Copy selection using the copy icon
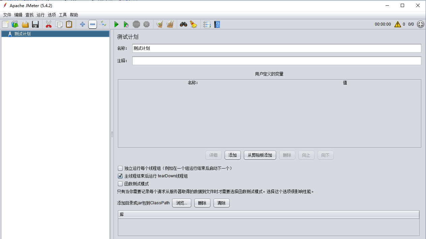426x239 pixels. [x=59, y=24]
